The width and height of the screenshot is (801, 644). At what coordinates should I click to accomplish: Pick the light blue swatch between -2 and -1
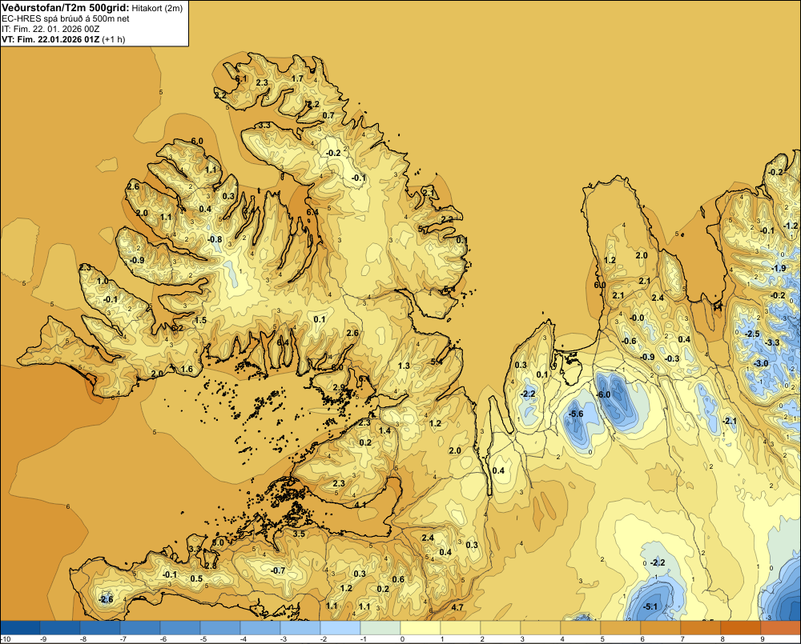click(x=340, y=628)
